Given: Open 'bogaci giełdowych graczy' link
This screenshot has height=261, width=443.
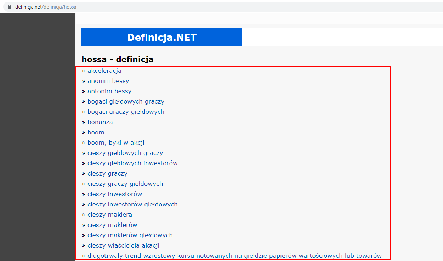Looking at the screenshot, I should (x=126, y=101).
